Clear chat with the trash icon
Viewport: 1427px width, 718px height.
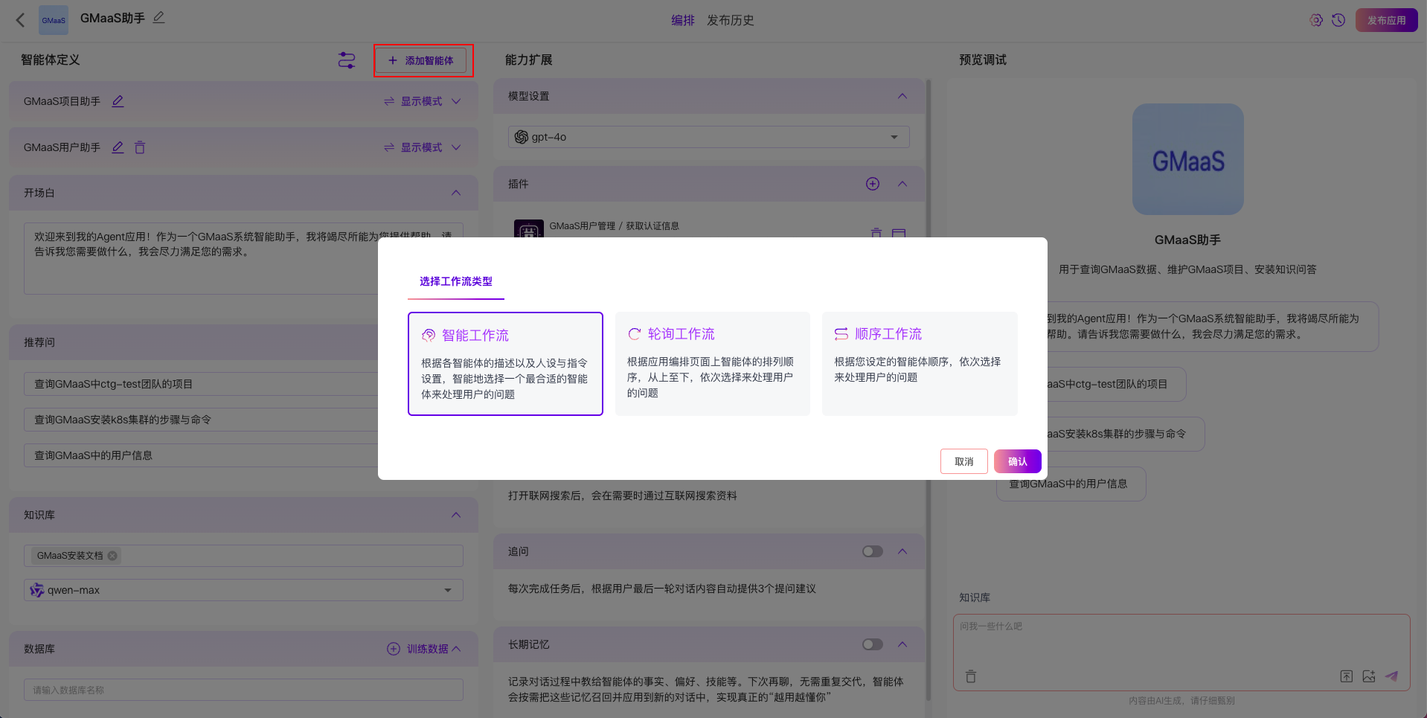971,676
